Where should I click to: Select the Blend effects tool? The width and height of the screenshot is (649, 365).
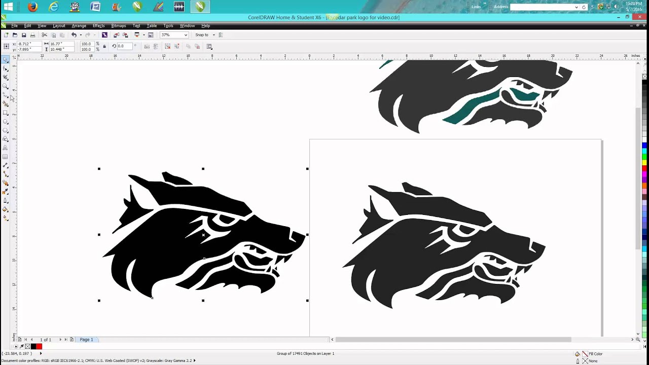(x=6, y=184)
